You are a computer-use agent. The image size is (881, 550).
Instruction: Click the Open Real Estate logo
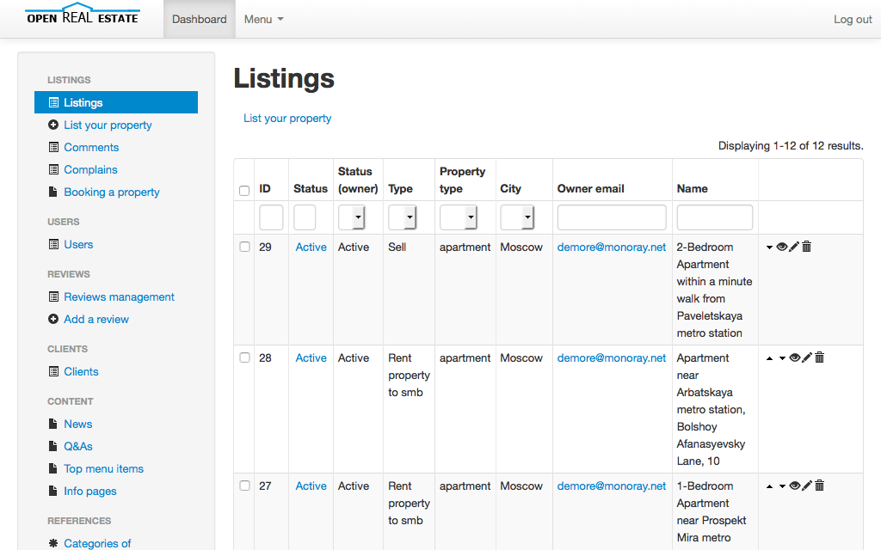[82, 15]
